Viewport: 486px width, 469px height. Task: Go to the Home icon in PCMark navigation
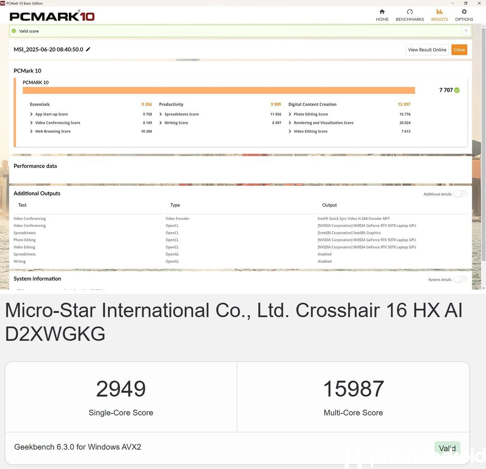[x=382, y=12]
